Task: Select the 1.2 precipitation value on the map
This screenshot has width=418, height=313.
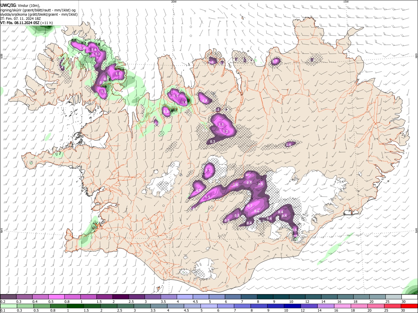Action: coord(225,131)
